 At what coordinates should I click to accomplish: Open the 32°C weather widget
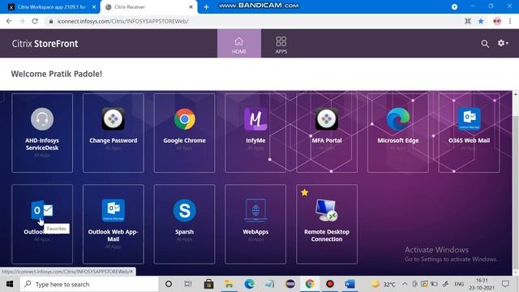(384, 284)
